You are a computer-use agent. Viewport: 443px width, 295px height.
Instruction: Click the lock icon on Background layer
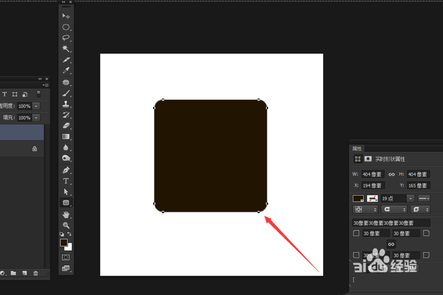pyautogui.click(x=35, y=148)
